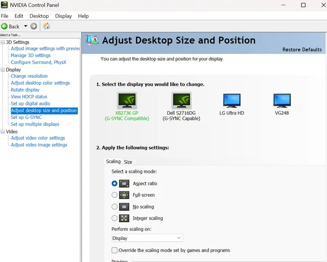Open Set up G-SYNC

point(26,117)
